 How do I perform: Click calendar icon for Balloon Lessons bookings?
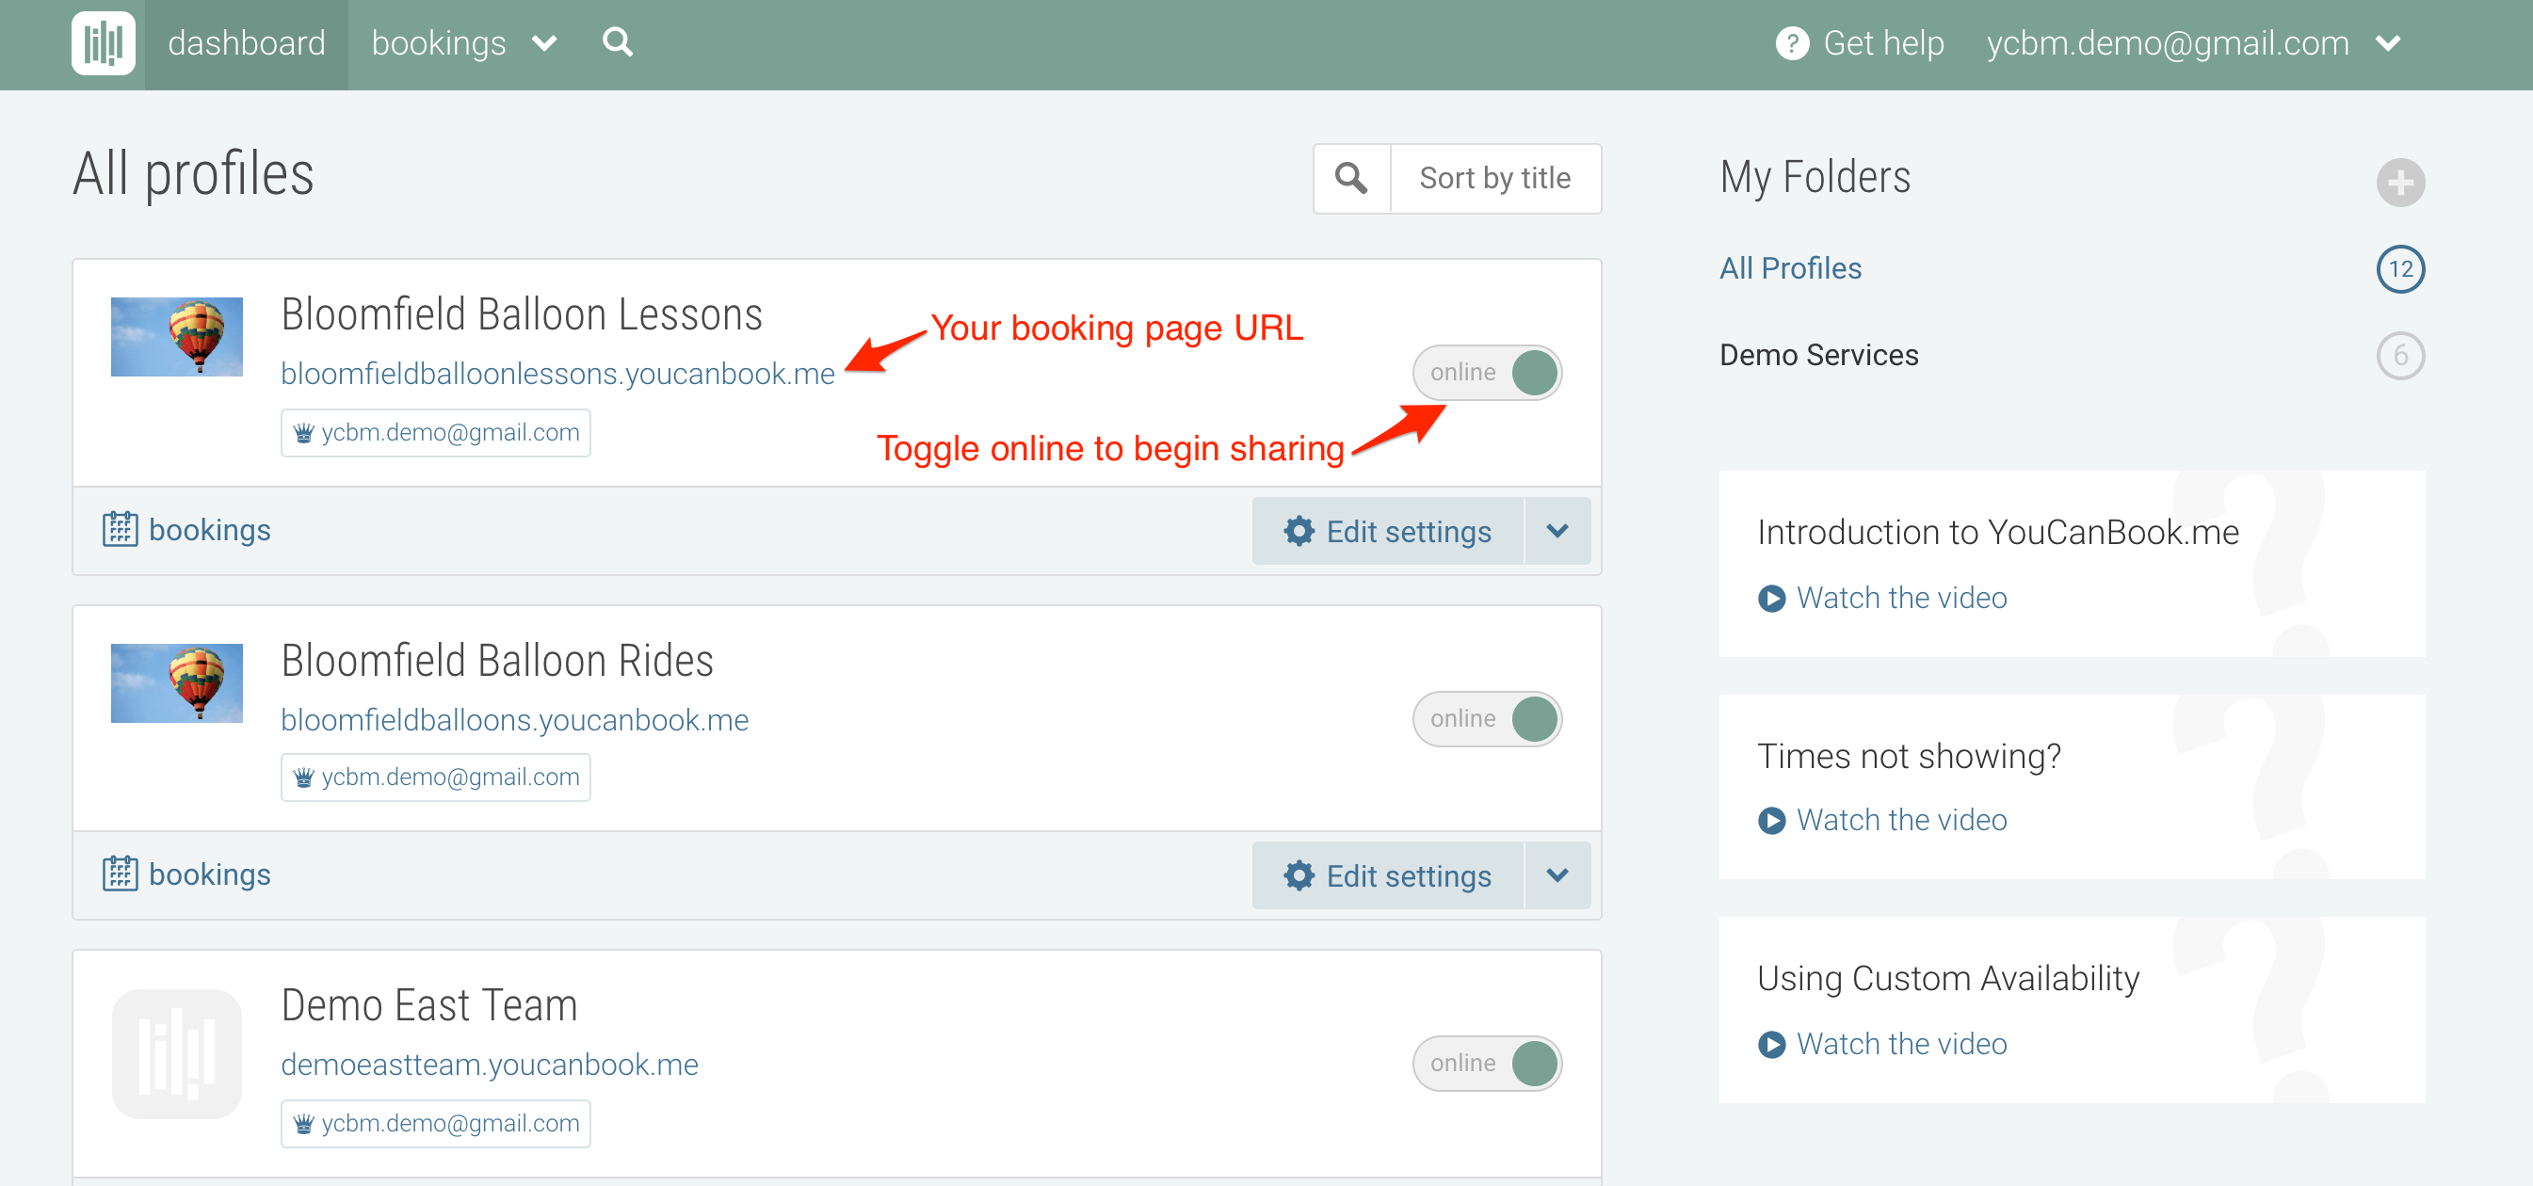pyautogui.click(x=120, y=529)
